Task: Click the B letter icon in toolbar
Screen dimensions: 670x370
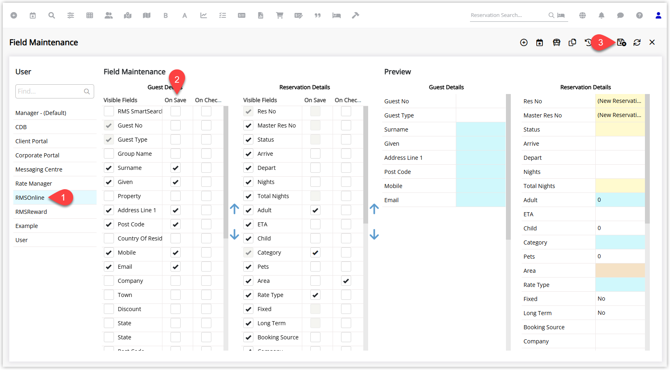Action: pos(166,15)
